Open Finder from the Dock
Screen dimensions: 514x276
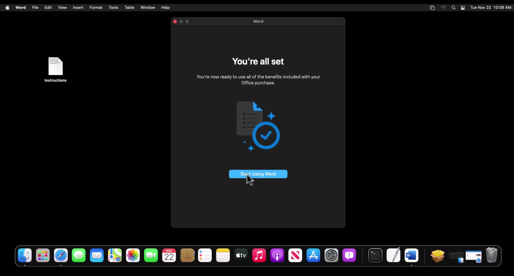(x=25, y=255)
